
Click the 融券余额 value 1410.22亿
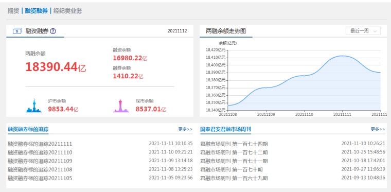point(128,76)
